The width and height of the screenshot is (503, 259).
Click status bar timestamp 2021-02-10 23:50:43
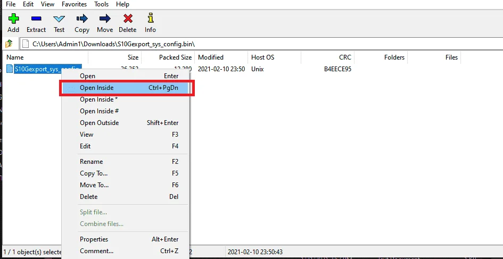pos(255,252)
